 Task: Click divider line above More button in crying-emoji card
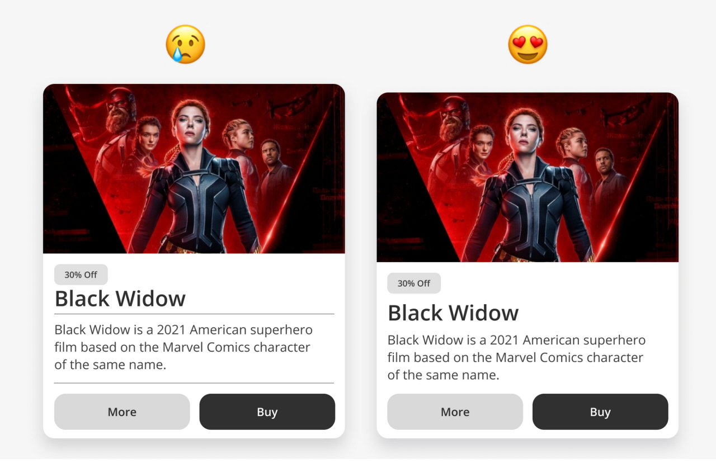[194, 383]
